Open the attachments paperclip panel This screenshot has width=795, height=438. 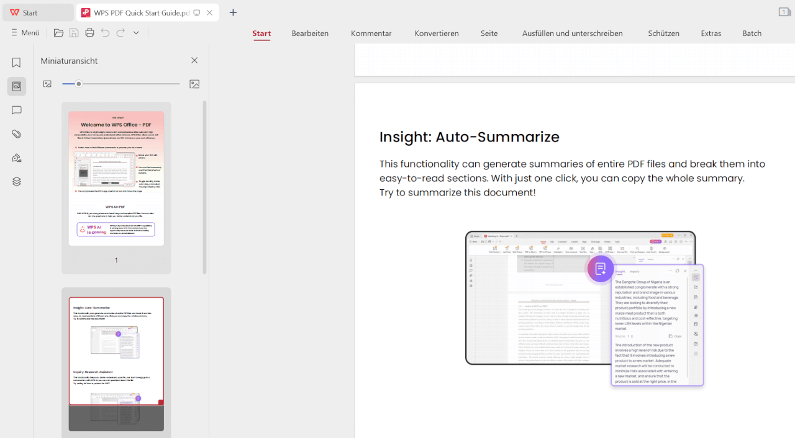17,134
